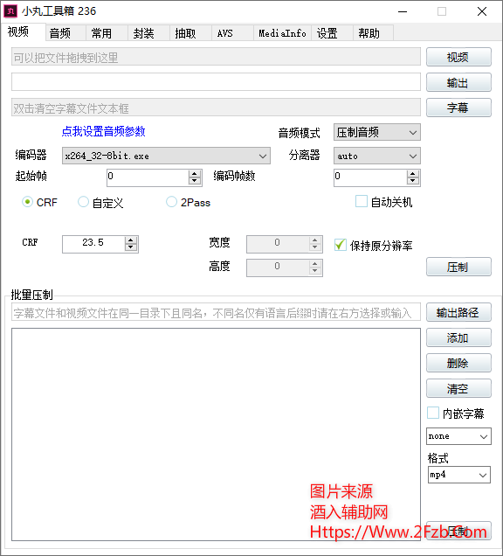Image resolution: width=503 pixels, height=556 pixels.
Task: Click the empty output path field
Action: point(216,82)
